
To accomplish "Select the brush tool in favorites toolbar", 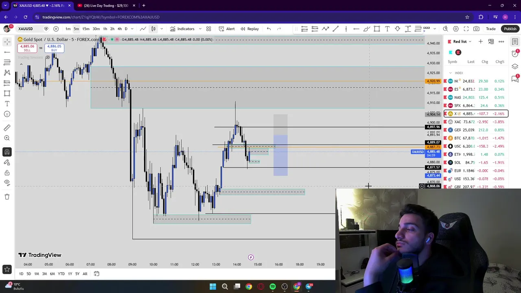I will point(367,29).
